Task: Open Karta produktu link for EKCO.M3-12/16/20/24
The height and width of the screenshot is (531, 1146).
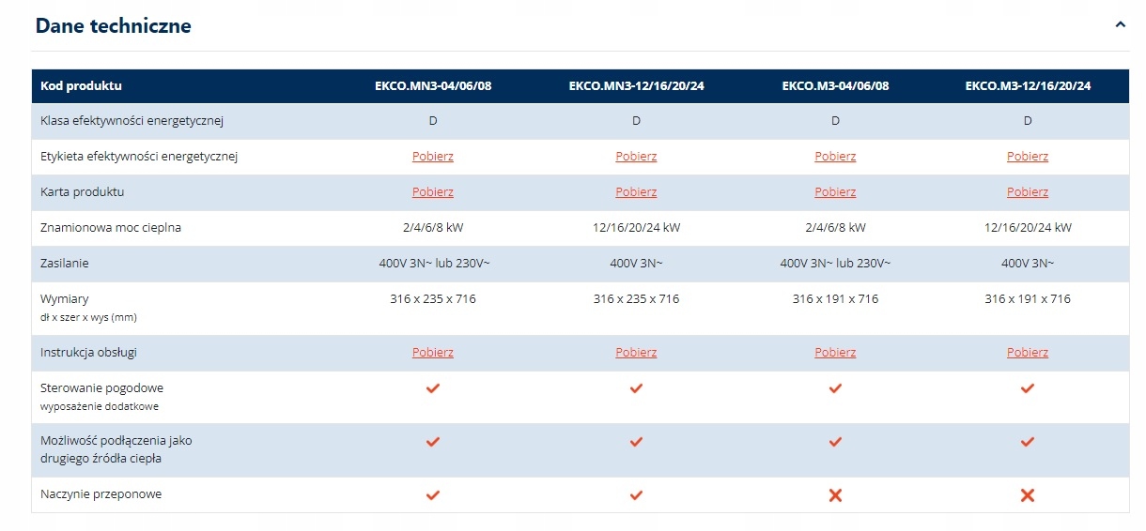Action: 1028,192
